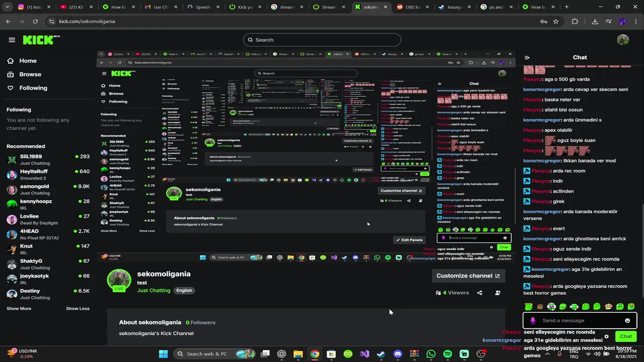Image resolution: width=644 pixels, height=362 pixels.
Task: Open the hamburger menu beside Kick logo
Action: [x=12, y=40]
